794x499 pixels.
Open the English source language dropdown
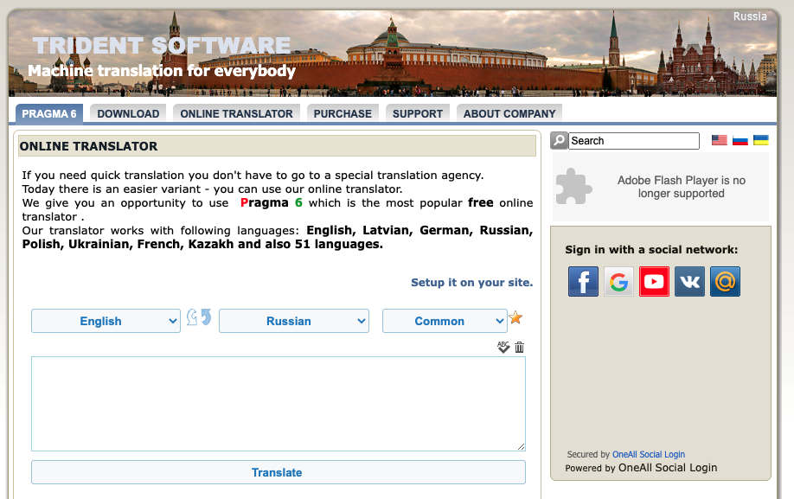[106, 321]
